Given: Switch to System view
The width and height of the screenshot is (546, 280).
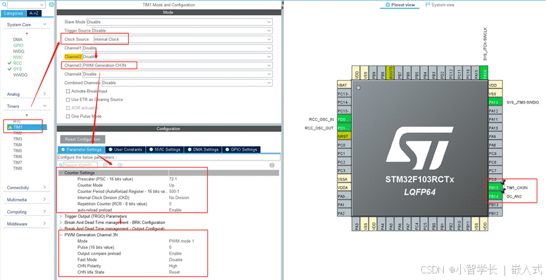Looking at the screenshot, I should point(440,5).
